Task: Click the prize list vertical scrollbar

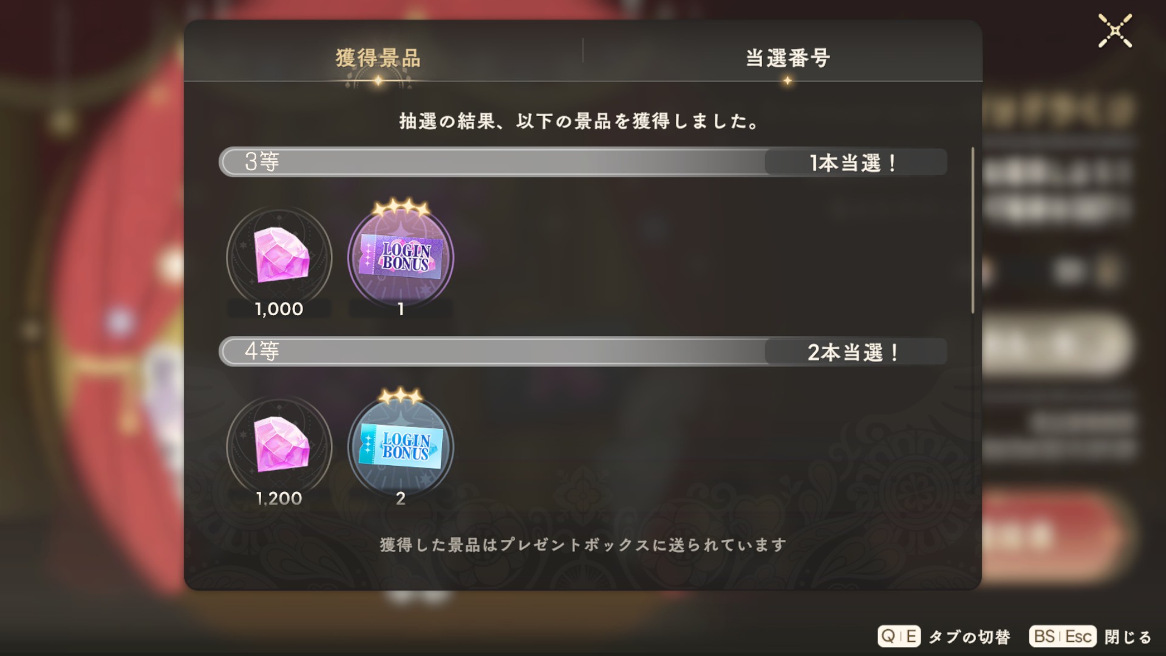Action: click(x=972, y=230)
